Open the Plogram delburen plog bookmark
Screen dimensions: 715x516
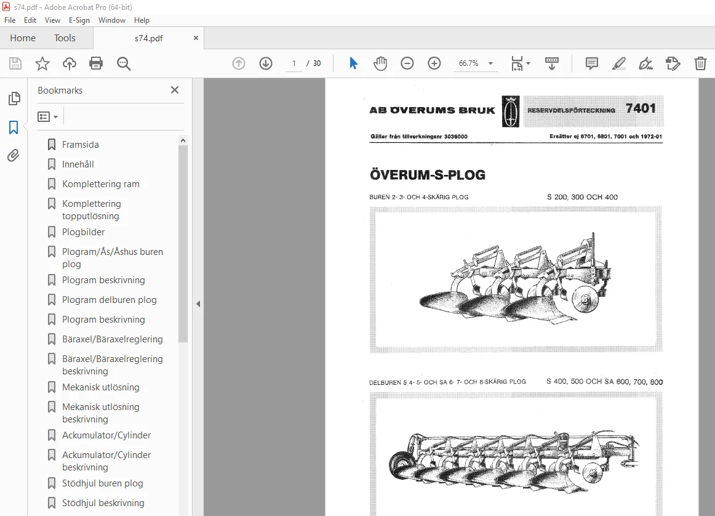point(109,300)
